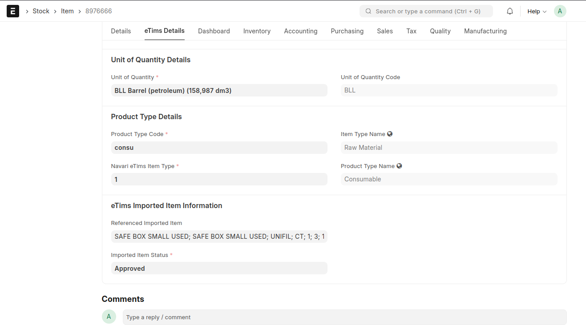Open the Purchasing tab

pos(347,31)
